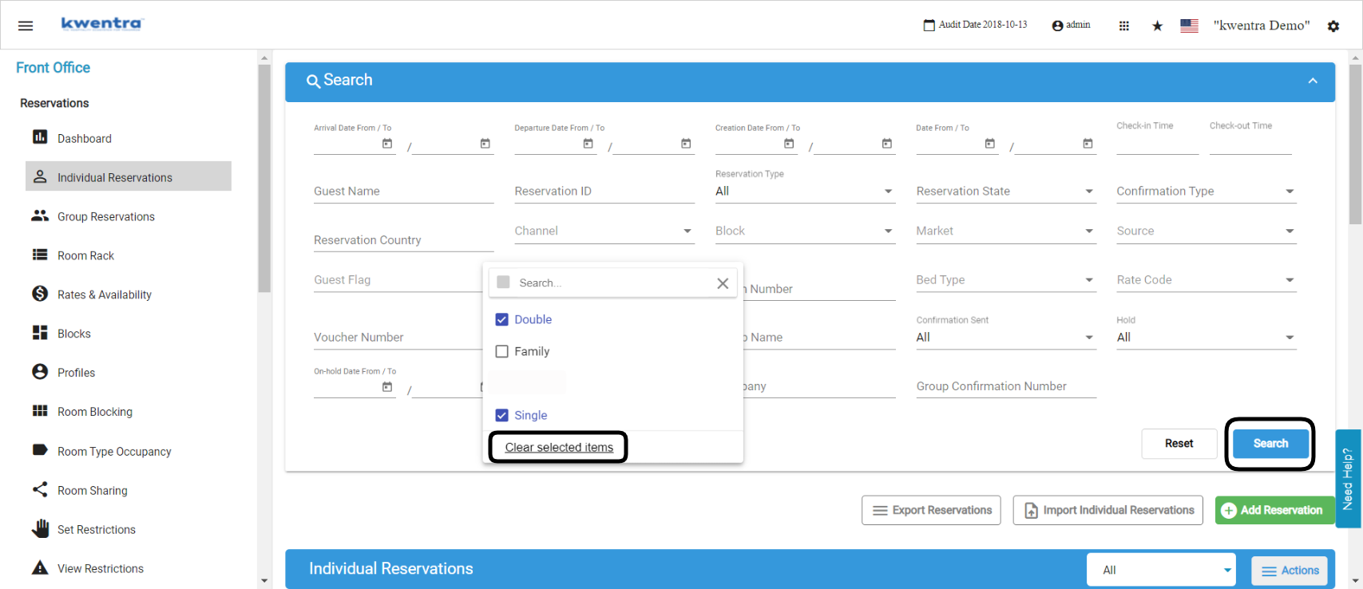
Task: Open Reservation Type dropdown
Action: tap(805, 192)
